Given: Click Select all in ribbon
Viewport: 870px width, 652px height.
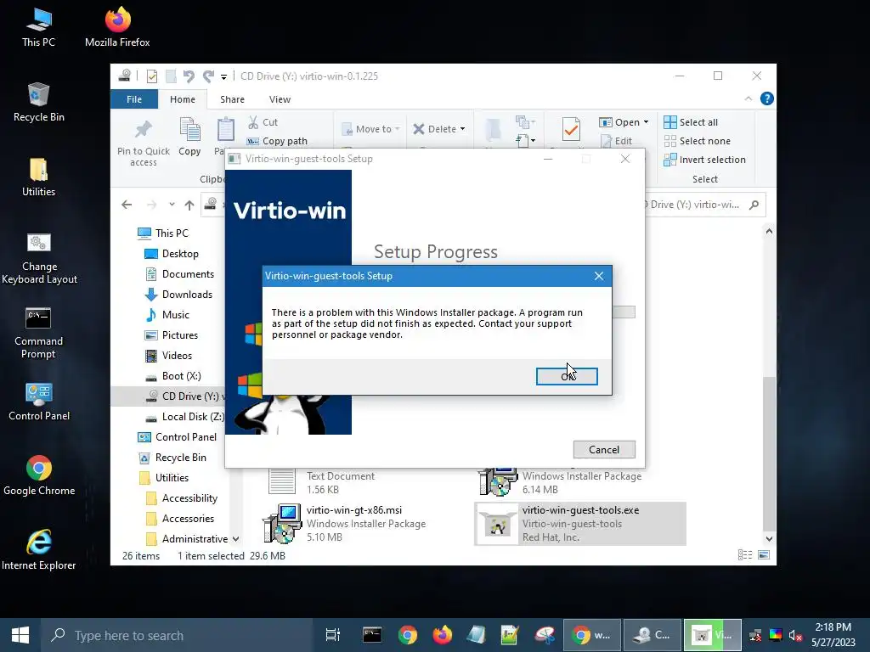Looking at the screenshot, I should 691,122.
